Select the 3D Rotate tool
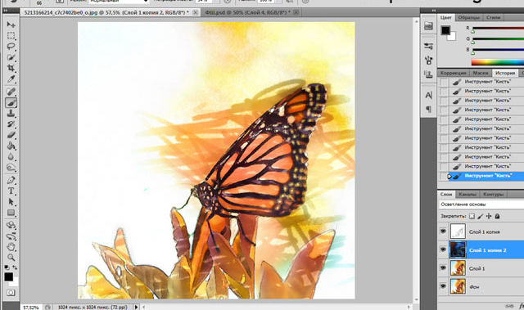This screenshot has width=524, height=310. [x=11, y=225]
